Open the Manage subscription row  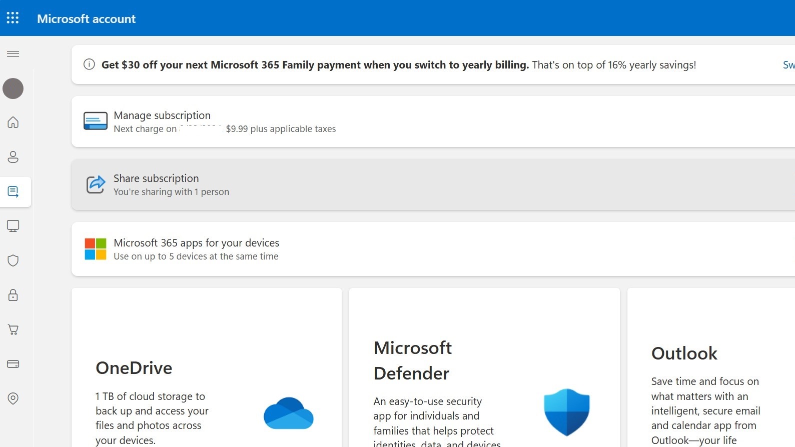click(433, 121)
